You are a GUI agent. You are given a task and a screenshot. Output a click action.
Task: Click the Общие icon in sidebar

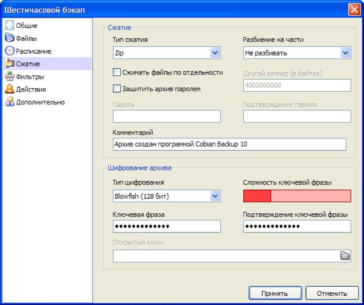(x=10, y=25)
